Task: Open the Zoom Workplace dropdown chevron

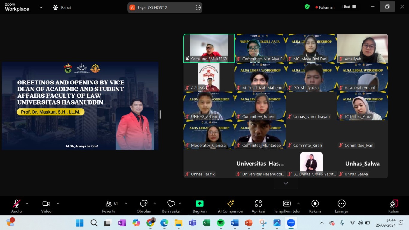Action: click(x=41, y=7)
